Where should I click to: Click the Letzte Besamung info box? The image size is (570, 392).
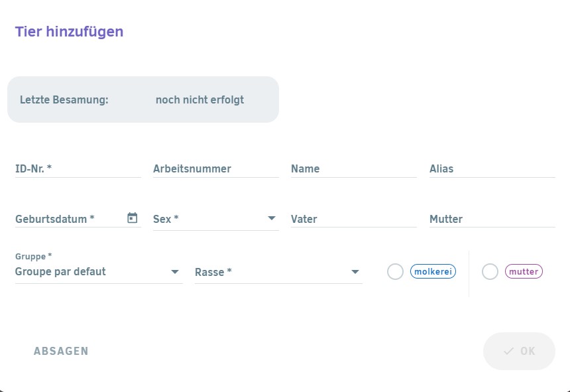(143, 99)
